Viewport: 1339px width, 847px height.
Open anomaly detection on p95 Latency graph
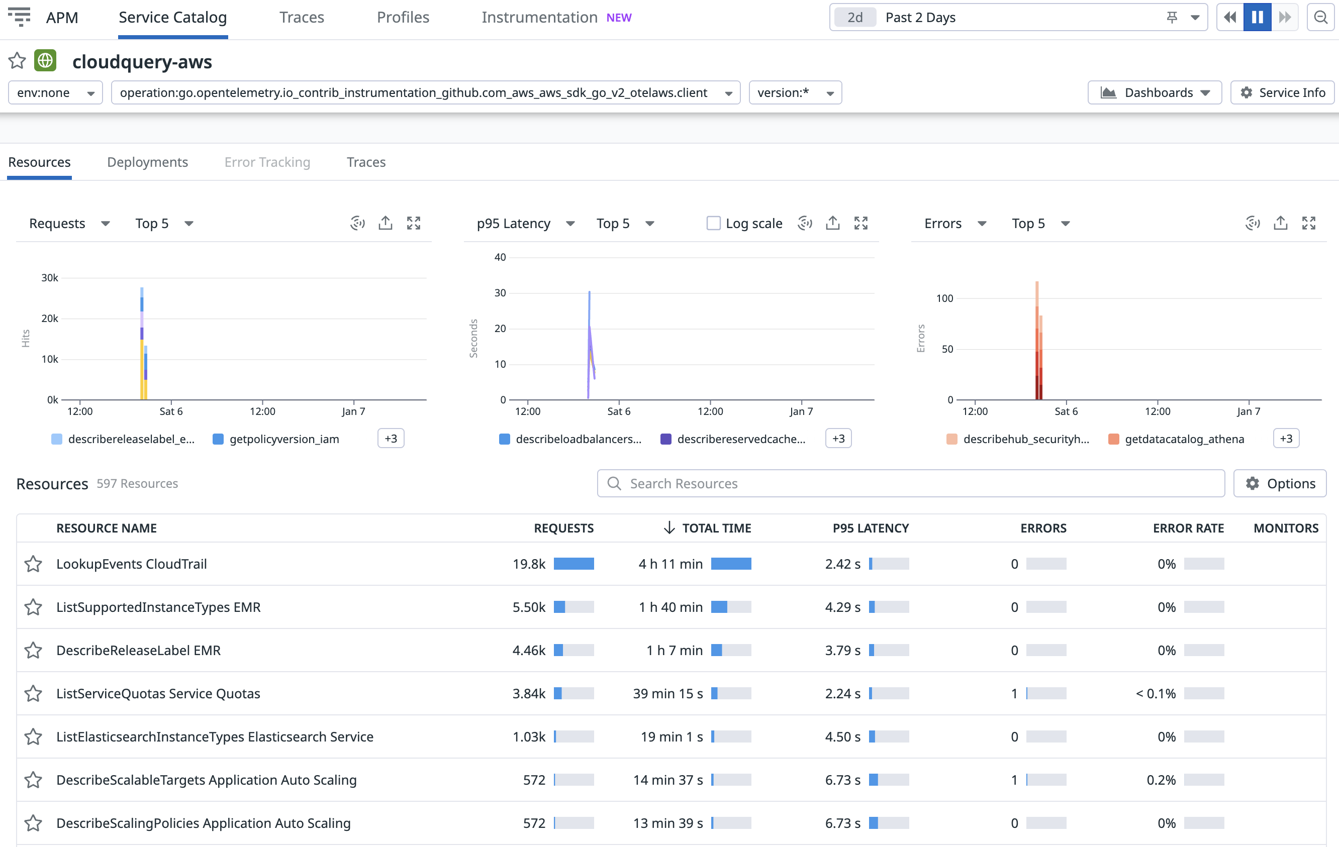[x=805, y=224]
